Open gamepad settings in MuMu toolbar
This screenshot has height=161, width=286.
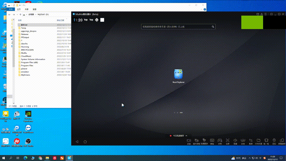[220, 142]
